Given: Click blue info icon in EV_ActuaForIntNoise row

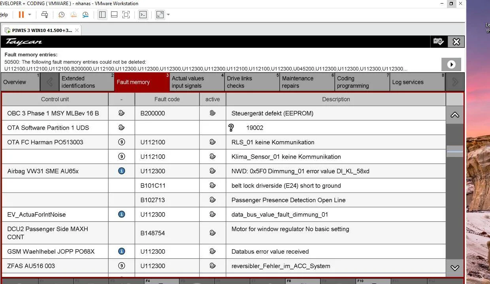Looking at the screenshot, I should (x=122, y=214).
